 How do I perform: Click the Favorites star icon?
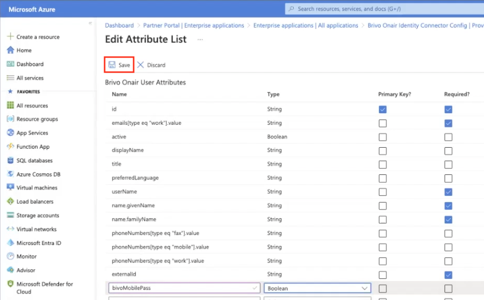click(x=10, y=92)
